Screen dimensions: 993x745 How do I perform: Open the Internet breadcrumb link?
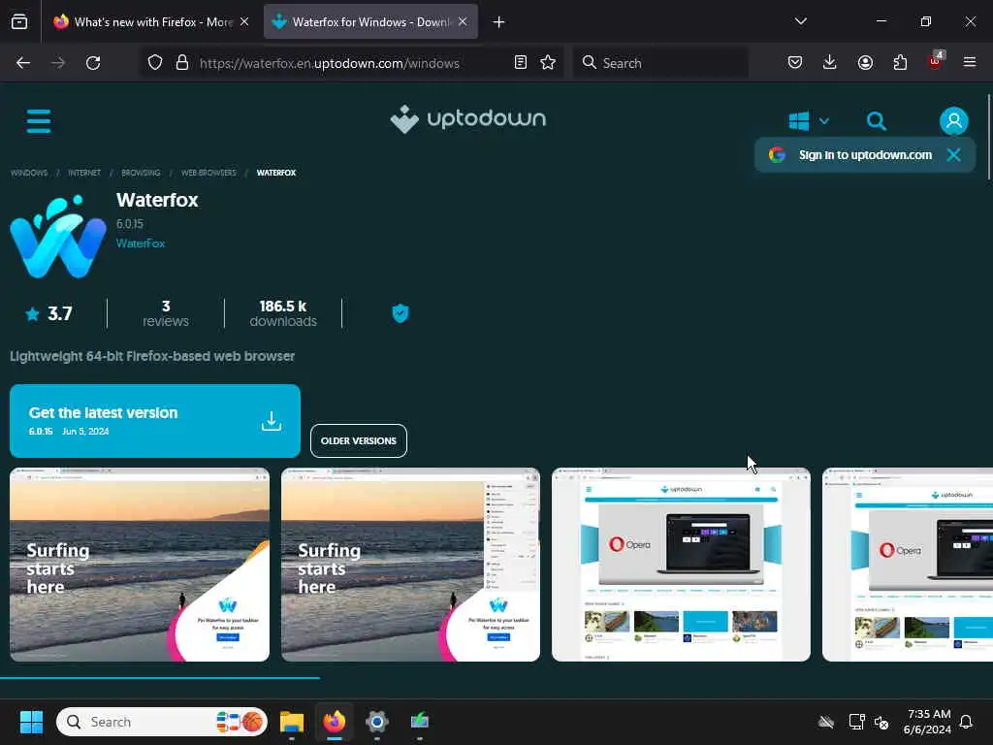tap(84, 173)
